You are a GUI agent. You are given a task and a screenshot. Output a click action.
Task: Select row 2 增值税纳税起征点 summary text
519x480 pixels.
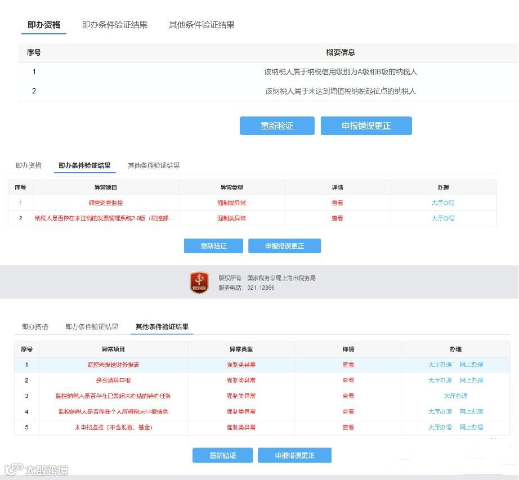point(340,91)
